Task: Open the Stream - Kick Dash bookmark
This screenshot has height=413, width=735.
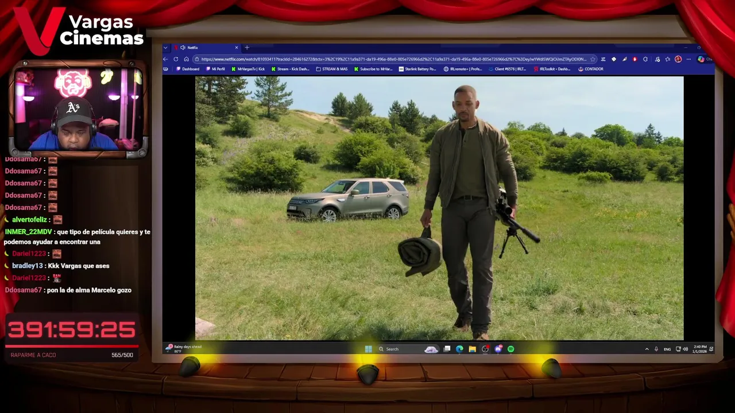Action: click(x=290, y=69)
